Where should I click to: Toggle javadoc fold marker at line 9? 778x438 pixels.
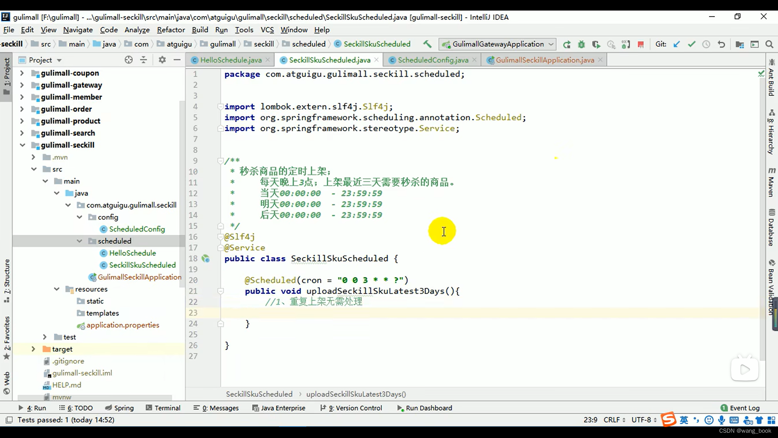[220, 161]
